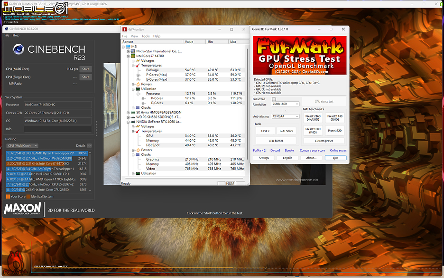Click the Maxon logo in Cinebench
This screenshot has height=278, width=444.
tap(22, 209)
